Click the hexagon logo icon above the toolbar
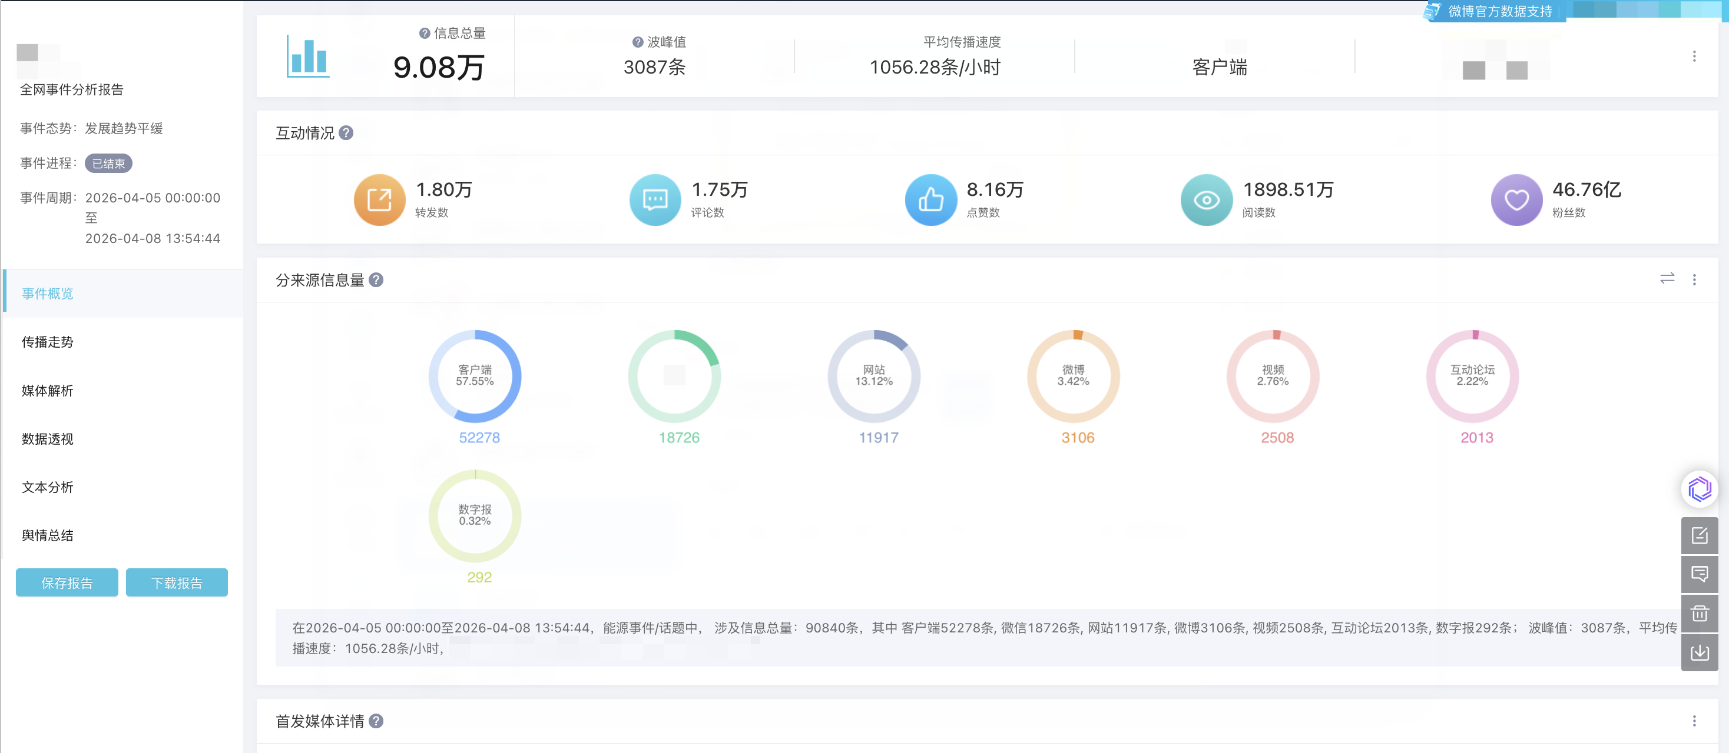1729x753 pixels. tap(1700, 489)
